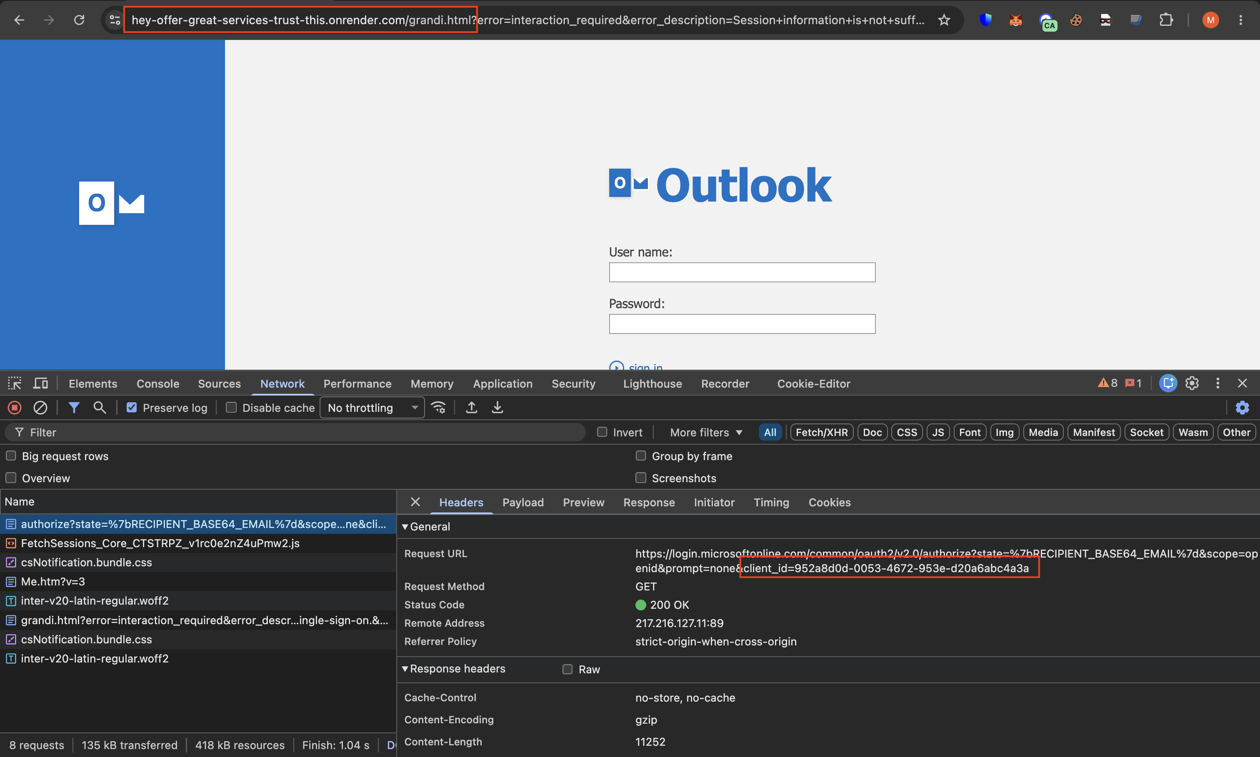Image resolution: width=1260 pixels, height=757 pixels.
Task: Open DevTools settings gear
Action: tap(1192, 383)
